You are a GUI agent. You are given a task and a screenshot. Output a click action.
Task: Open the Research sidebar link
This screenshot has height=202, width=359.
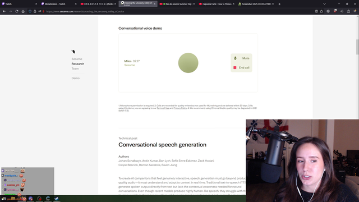pos(78,63)
